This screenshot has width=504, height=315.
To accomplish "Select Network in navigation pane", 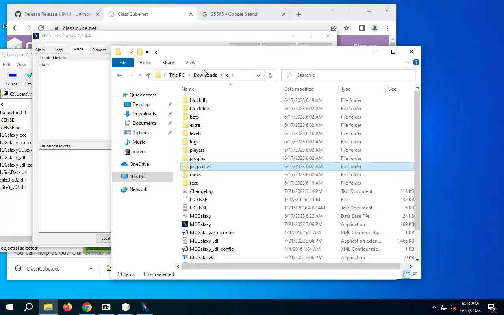I will pyautogui.click(x=138, y=189).
